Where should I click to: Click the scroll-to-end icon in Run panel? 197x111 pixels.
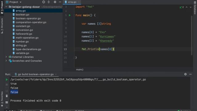[7, 90]
